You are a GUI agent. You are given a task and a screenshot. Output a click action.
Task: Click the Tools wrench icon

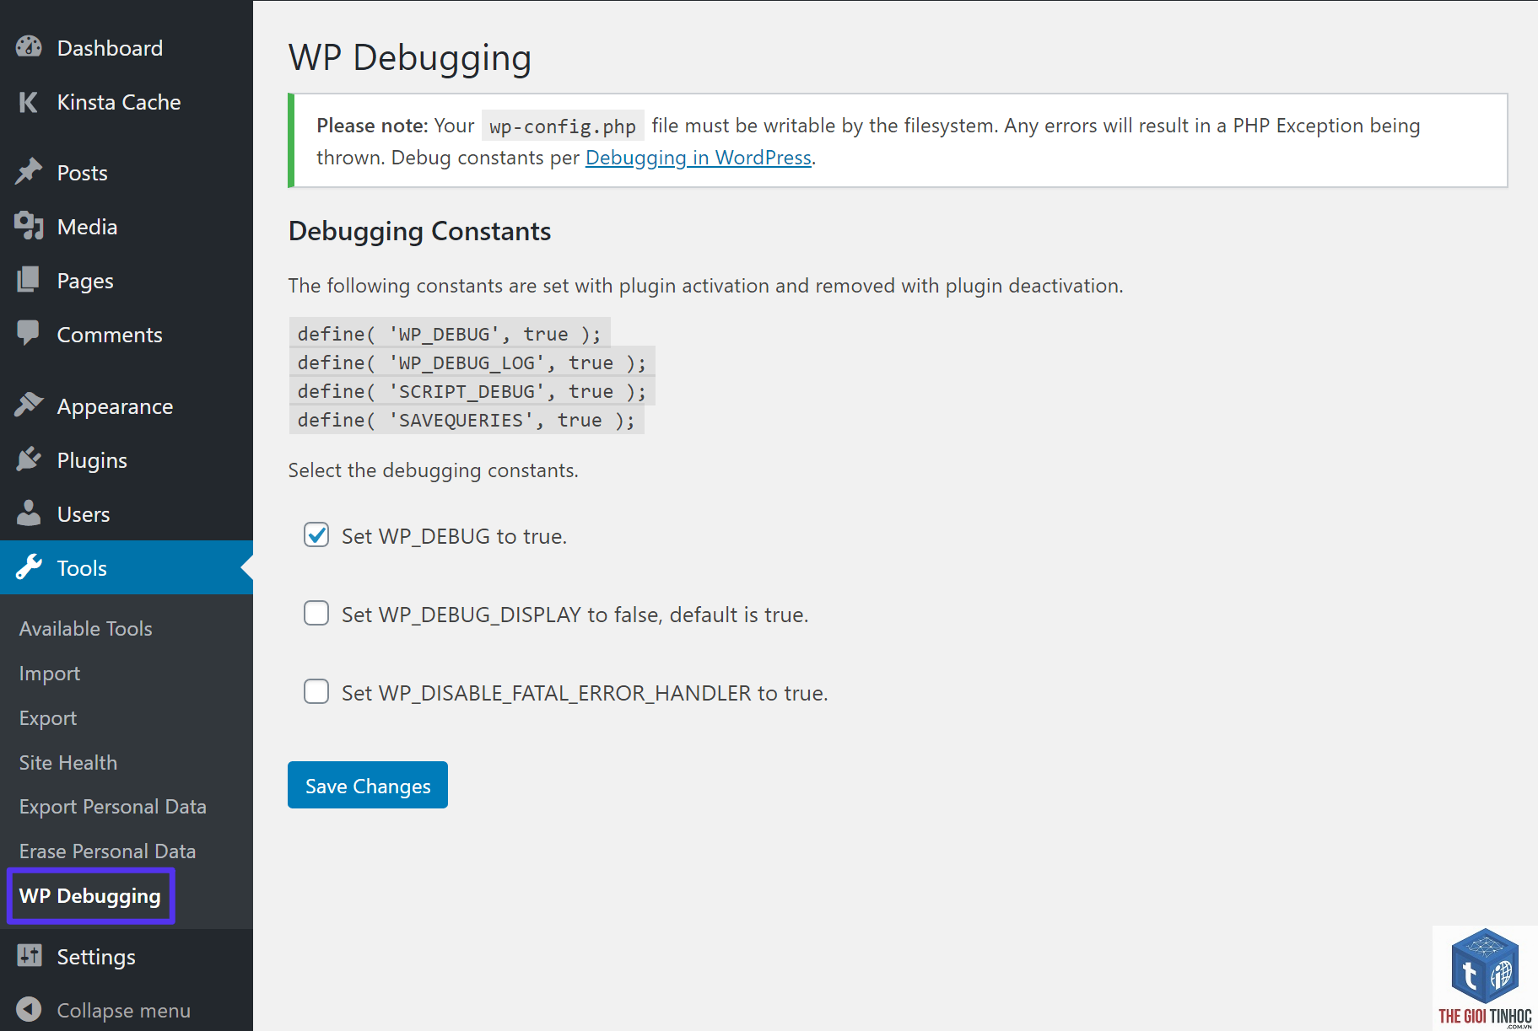point(29,567)
